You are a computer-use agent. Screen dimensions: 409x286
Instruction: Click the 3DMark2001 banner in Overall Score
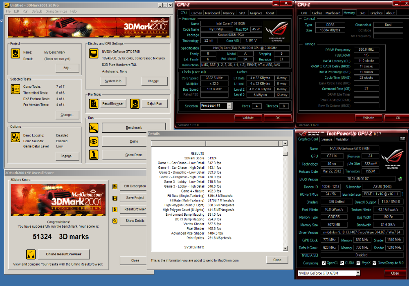tap(58, 200)
